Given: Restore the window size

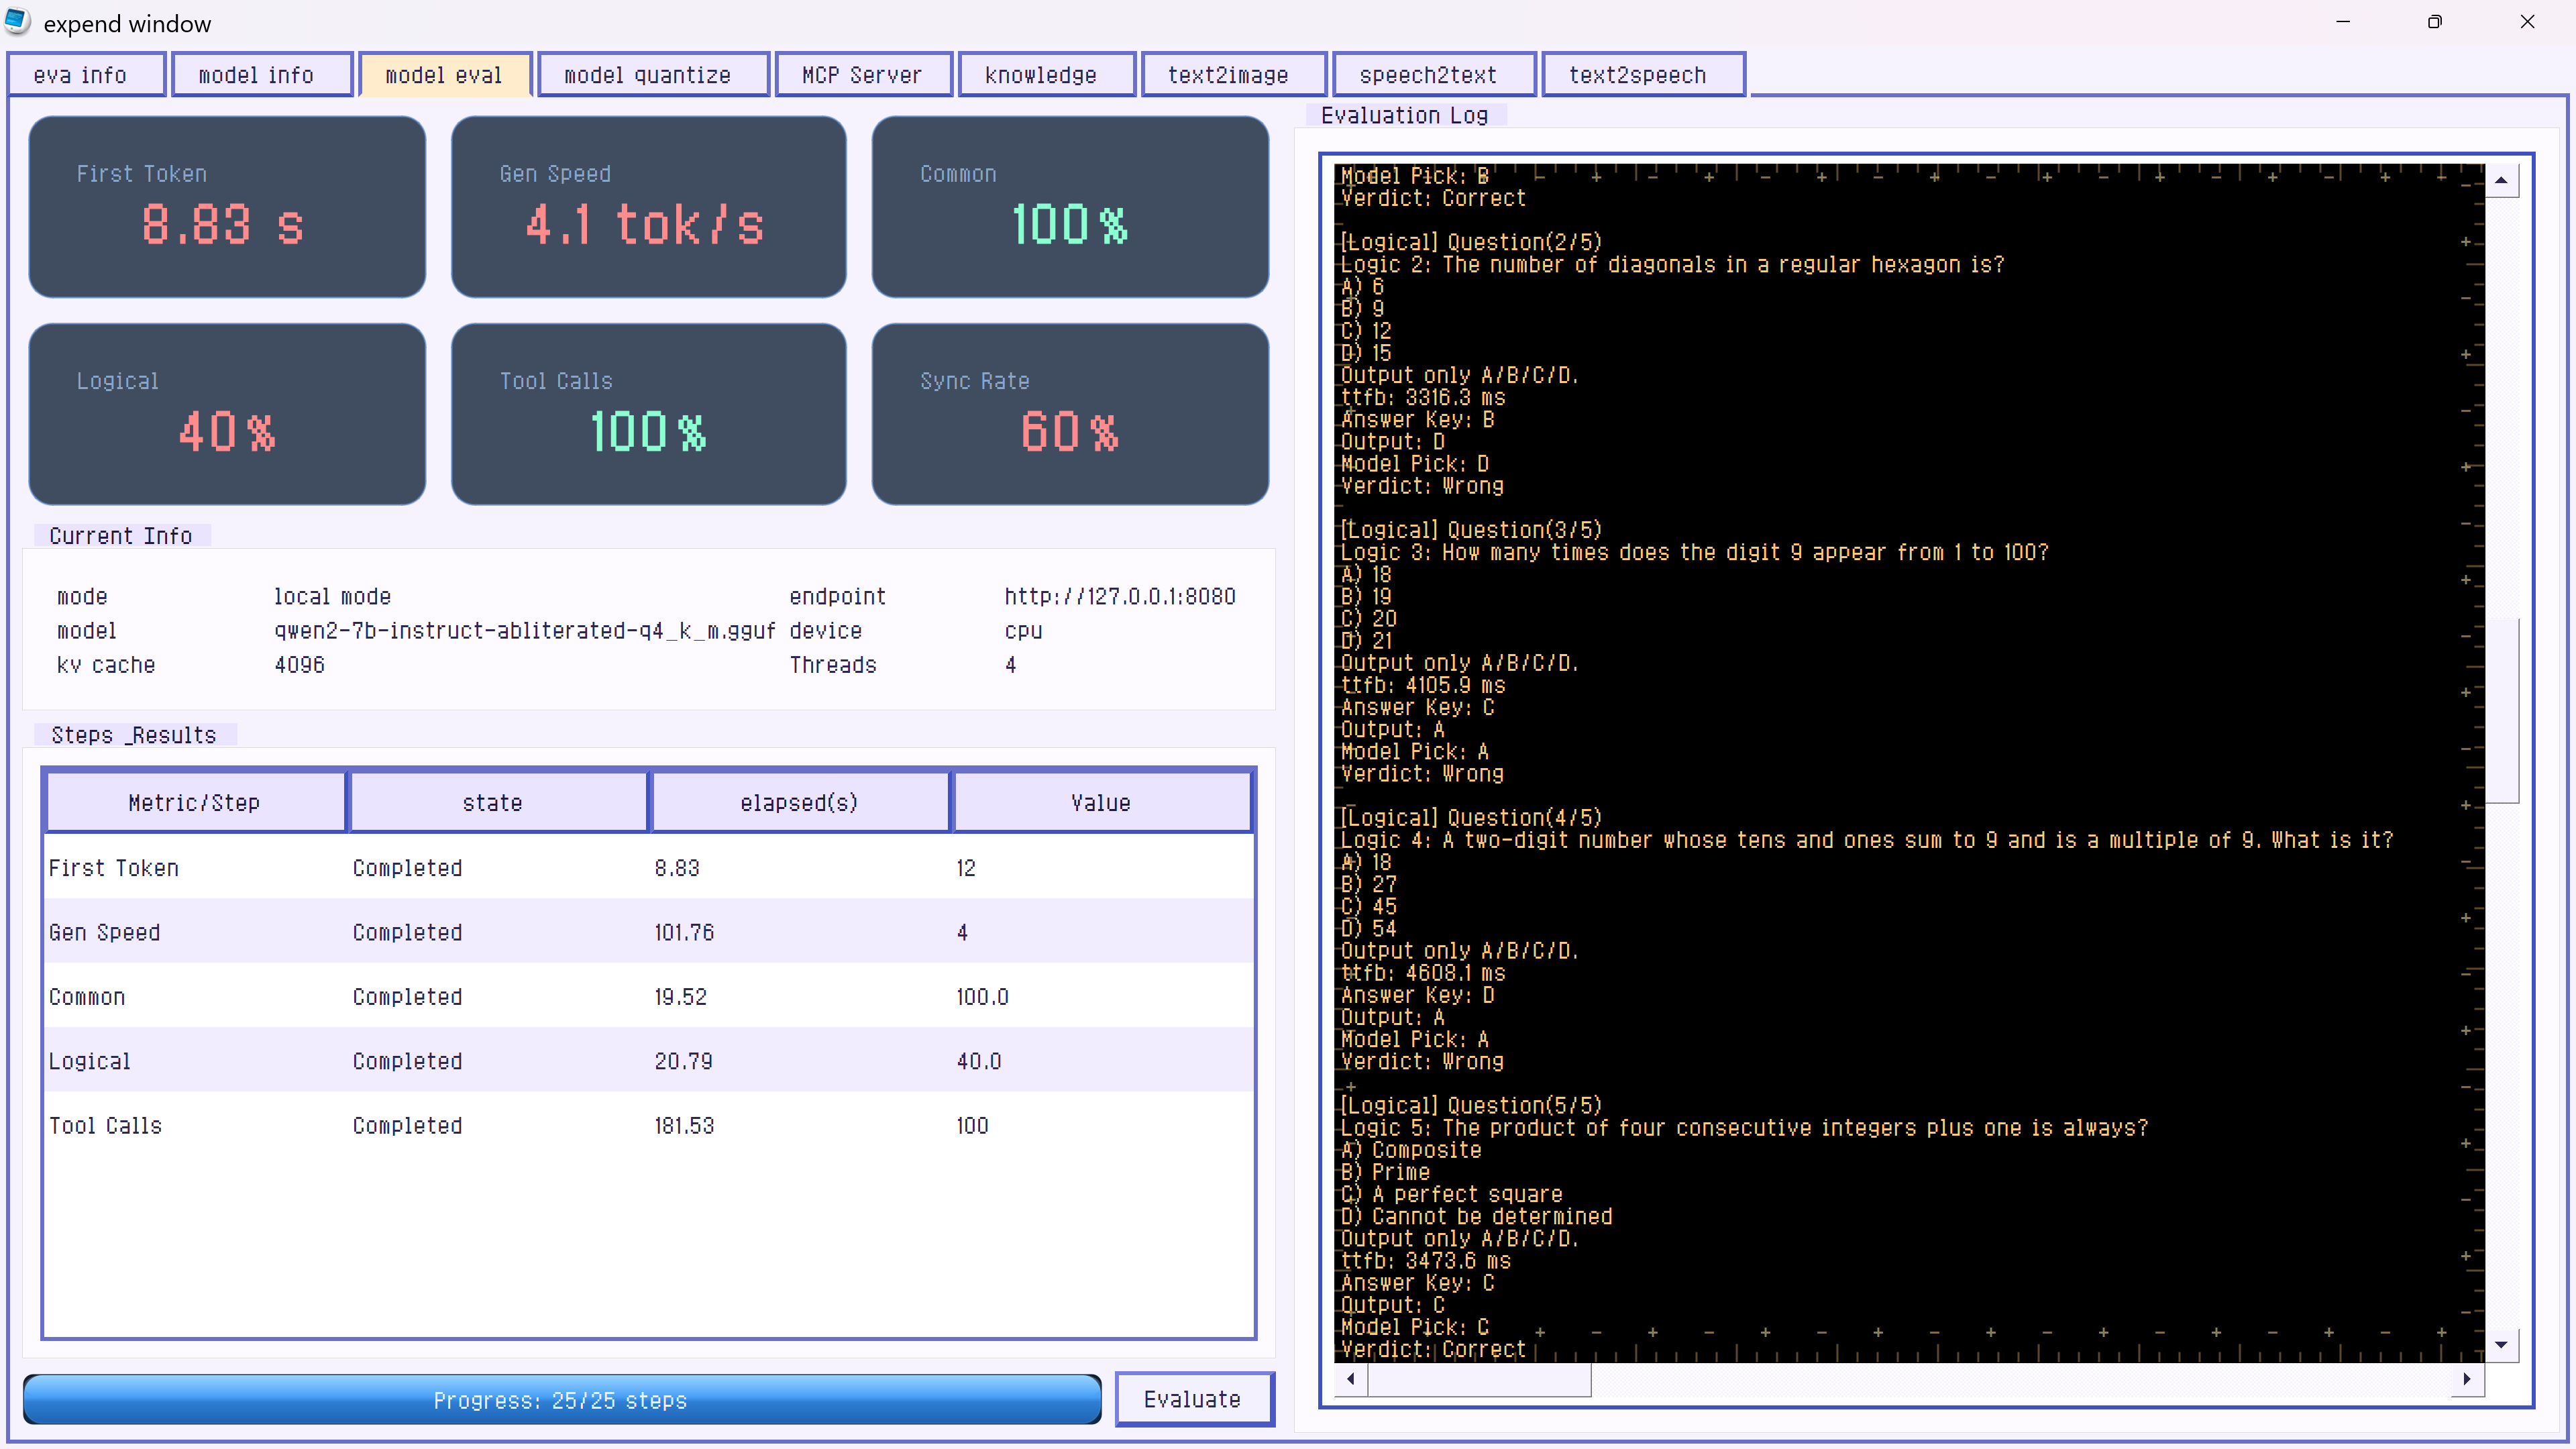Looking at the screenshot, I should 2434,22.
